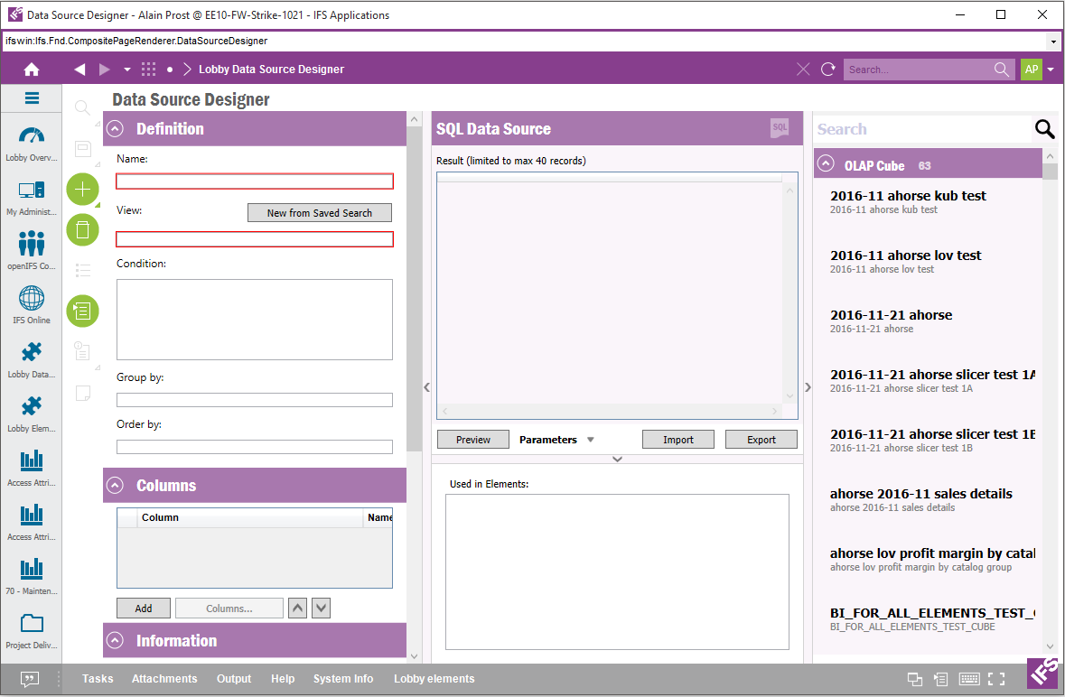
Task: Click the Export button
Action: click(x=761, y=440)
